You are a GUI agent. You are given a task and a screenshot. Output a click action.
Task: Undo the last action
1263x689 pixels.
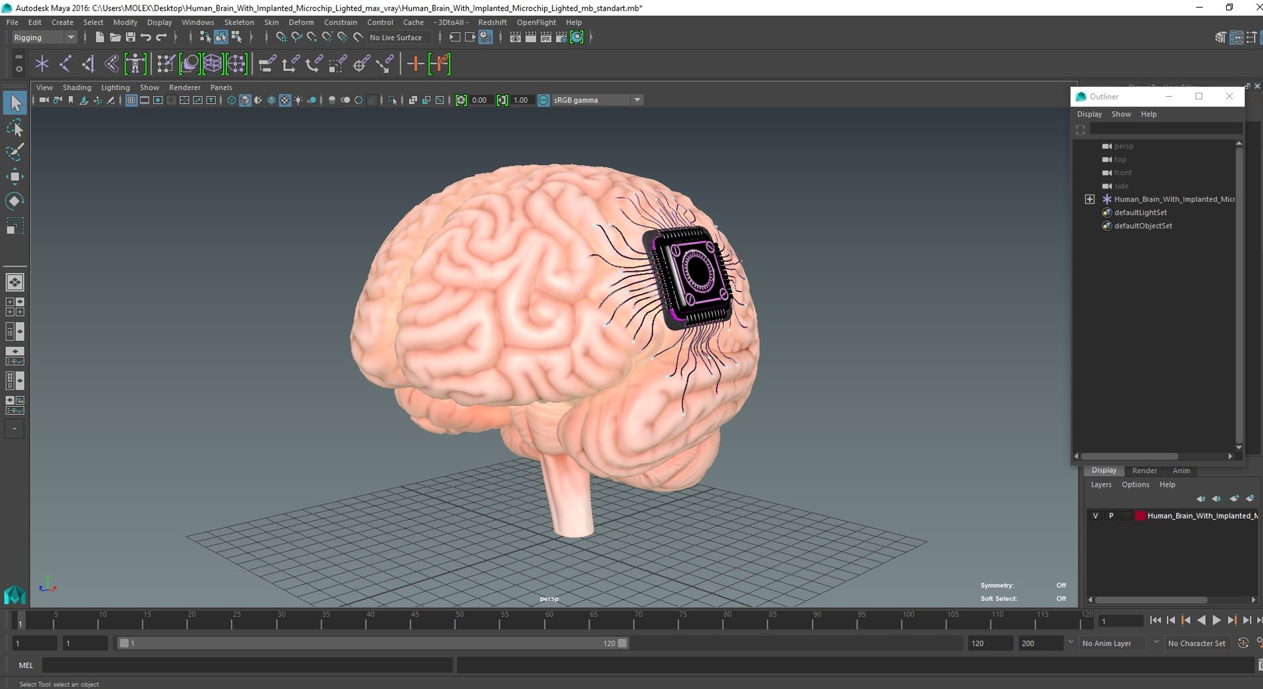[146, 38]
